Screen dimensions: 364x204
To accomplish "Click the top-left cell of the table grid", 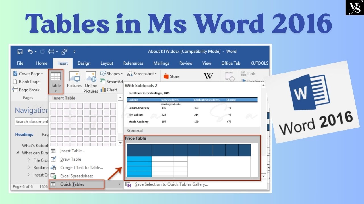I will 53,106.
